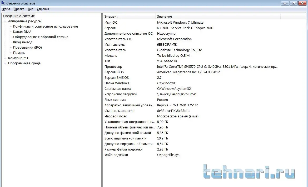Select Дополнительное описание ОС row
This screenshot has height=187, width=308.
(128, 34)
